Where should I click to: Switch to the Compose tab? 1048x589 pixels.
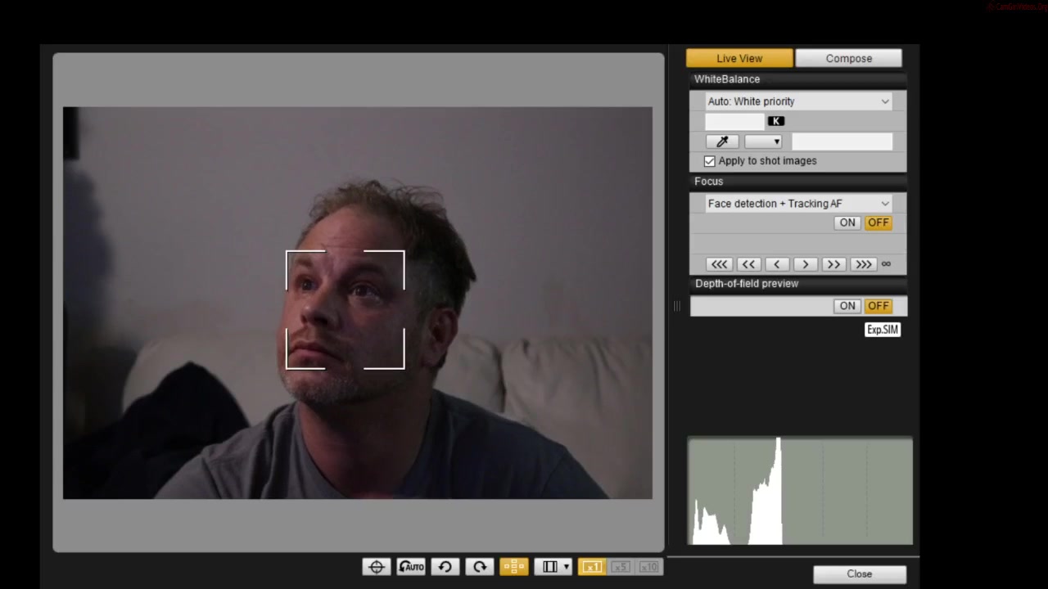coord(848,58)
